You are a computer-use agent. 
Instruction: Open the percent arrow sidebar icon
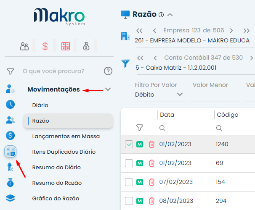point(10,167)
